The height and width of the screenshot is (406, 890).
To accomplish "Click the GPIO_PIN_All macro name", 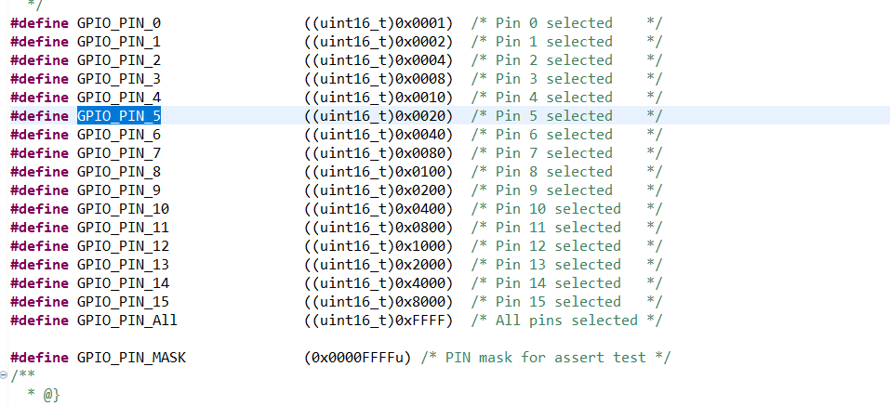I will pos(126,321).
